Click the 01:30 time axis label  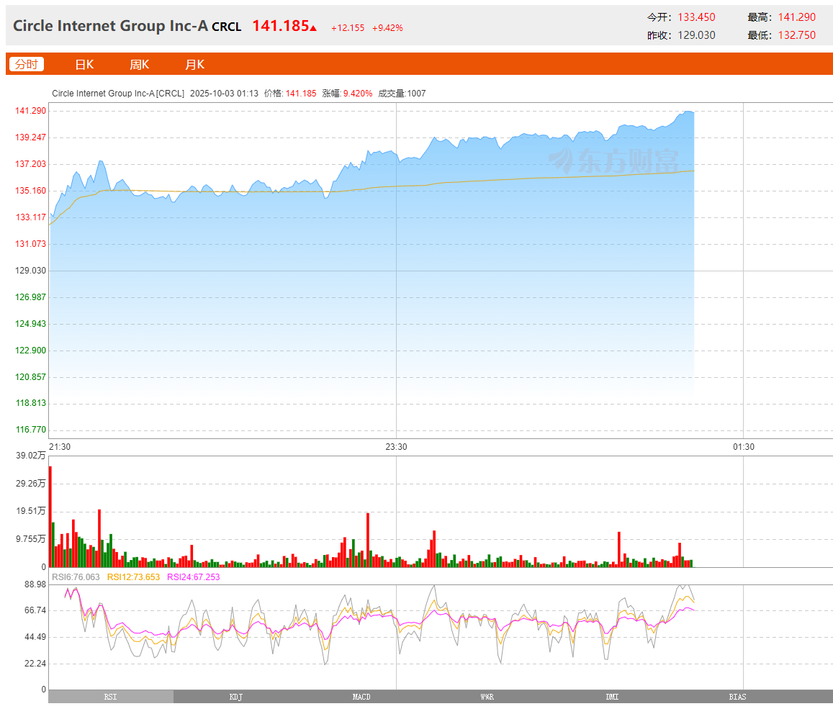click(744, 447)
